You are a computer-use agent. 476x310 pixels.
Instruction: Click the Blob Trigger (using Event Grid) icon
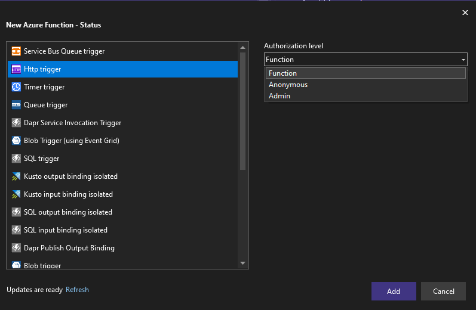point(16,141)
